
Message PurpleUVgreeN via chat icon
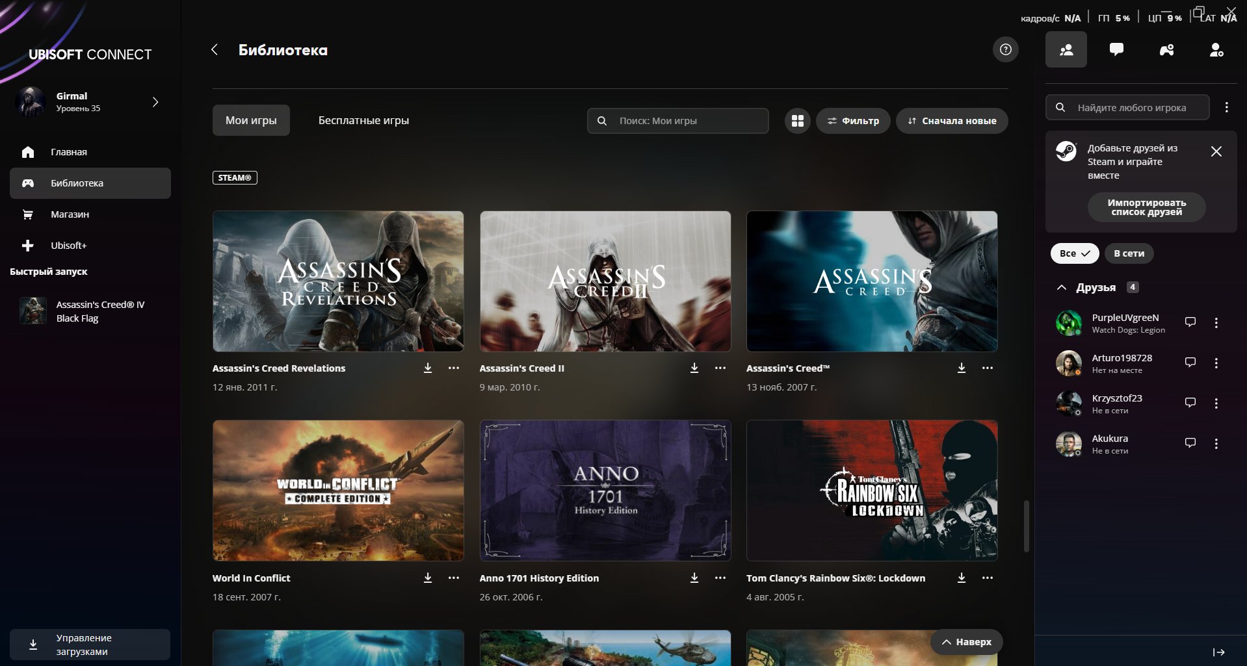point(1190,322)
